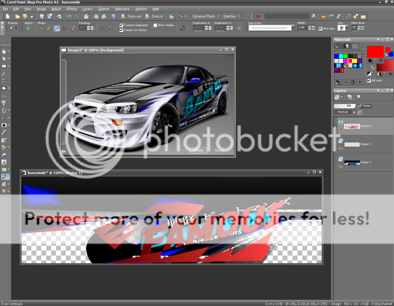Click the Undo arrow icon

click(x=69, y=17)
